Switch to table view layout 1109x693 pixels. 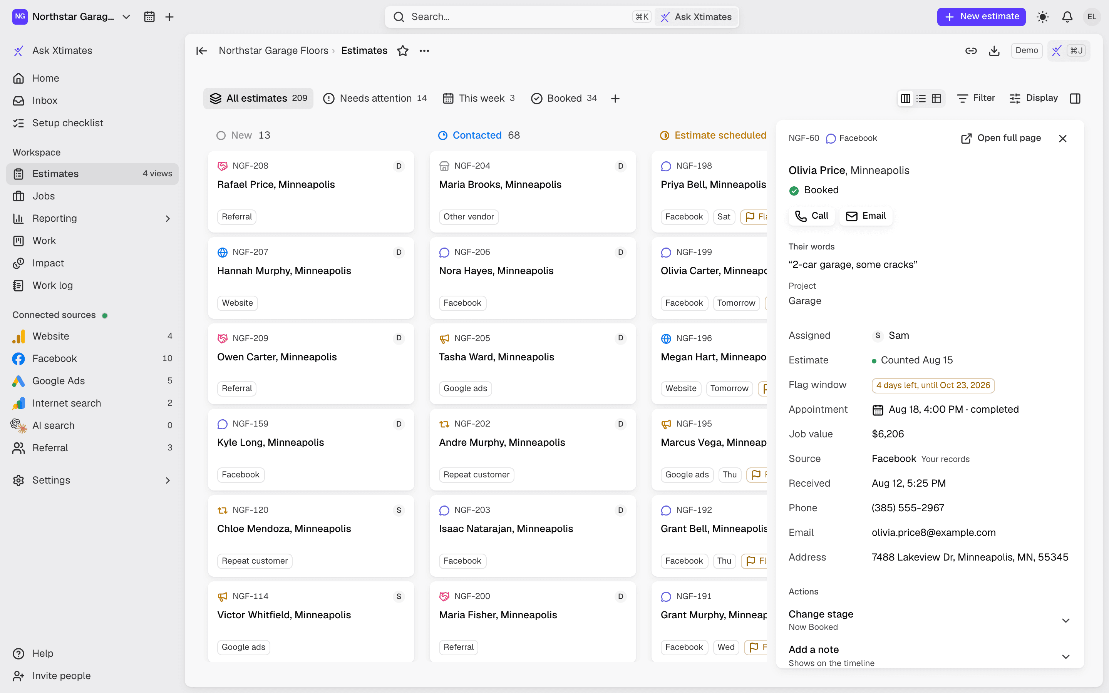pyautogui.click(x=936, y=99)
